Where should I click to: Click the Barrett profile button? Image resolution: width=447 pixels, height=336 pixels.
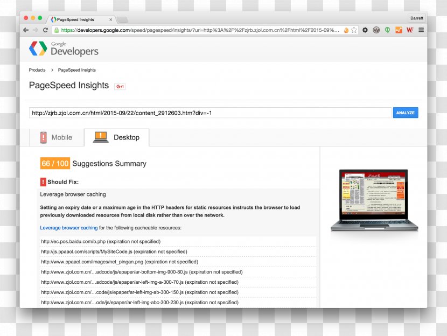tap(416, 18)
